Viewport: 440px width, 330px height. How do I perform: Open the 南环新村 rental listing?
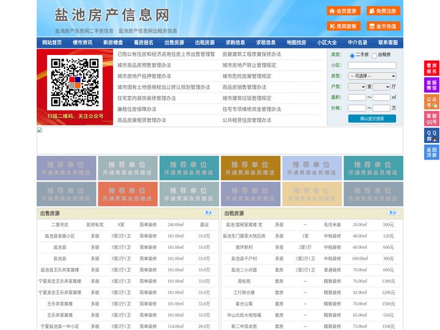tap(244, 248)
